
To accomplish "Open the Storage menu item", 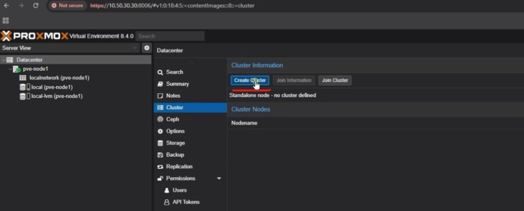I will coord(190,143).
